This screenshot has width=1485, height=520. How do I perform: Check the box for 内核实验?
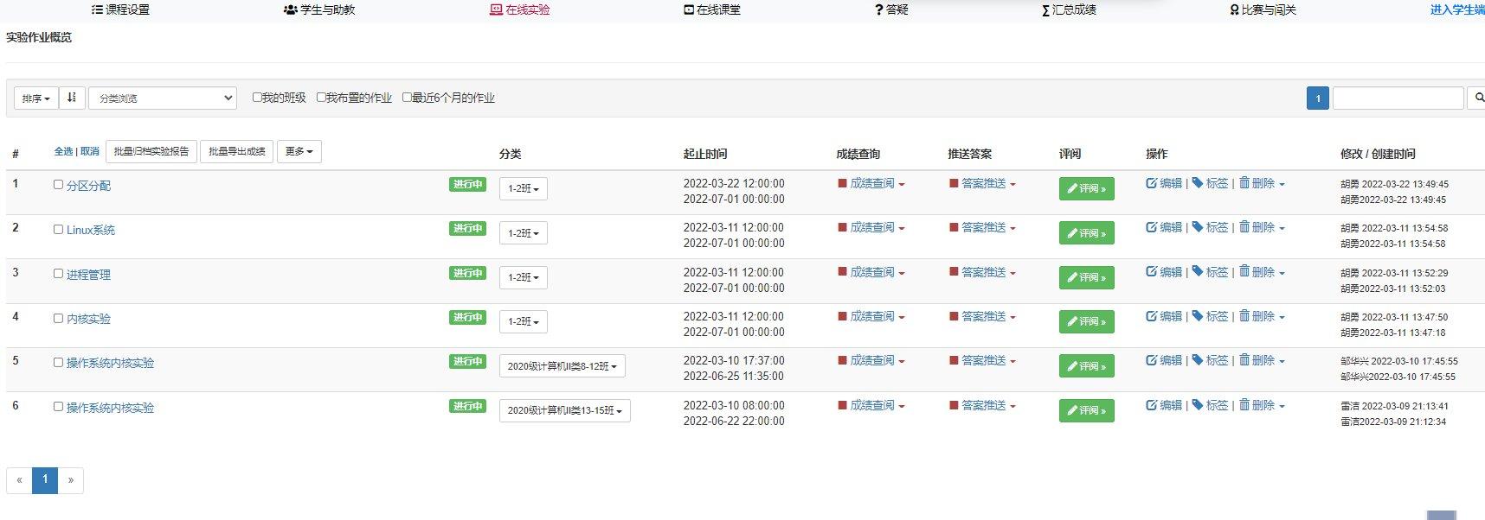pyautogui.click(x=58, y=318)
